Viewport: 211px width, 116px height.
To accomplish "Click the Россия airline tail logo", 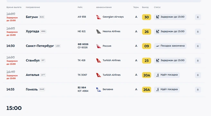I will (x=98, y=46).
